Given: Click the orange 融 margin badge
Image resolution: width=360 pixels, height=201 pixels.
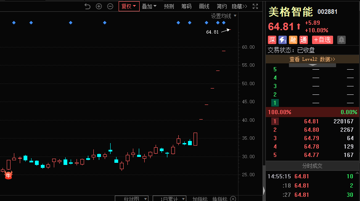Looking at the screenshot, I should click(293, 40).
